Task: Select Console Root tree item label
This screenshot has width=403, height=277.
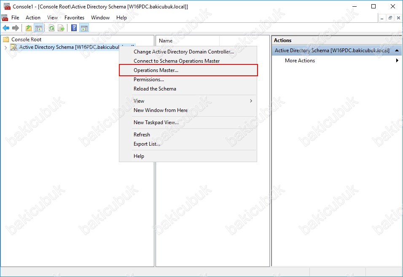Action: pyautogui.click(x=26, y=39)
